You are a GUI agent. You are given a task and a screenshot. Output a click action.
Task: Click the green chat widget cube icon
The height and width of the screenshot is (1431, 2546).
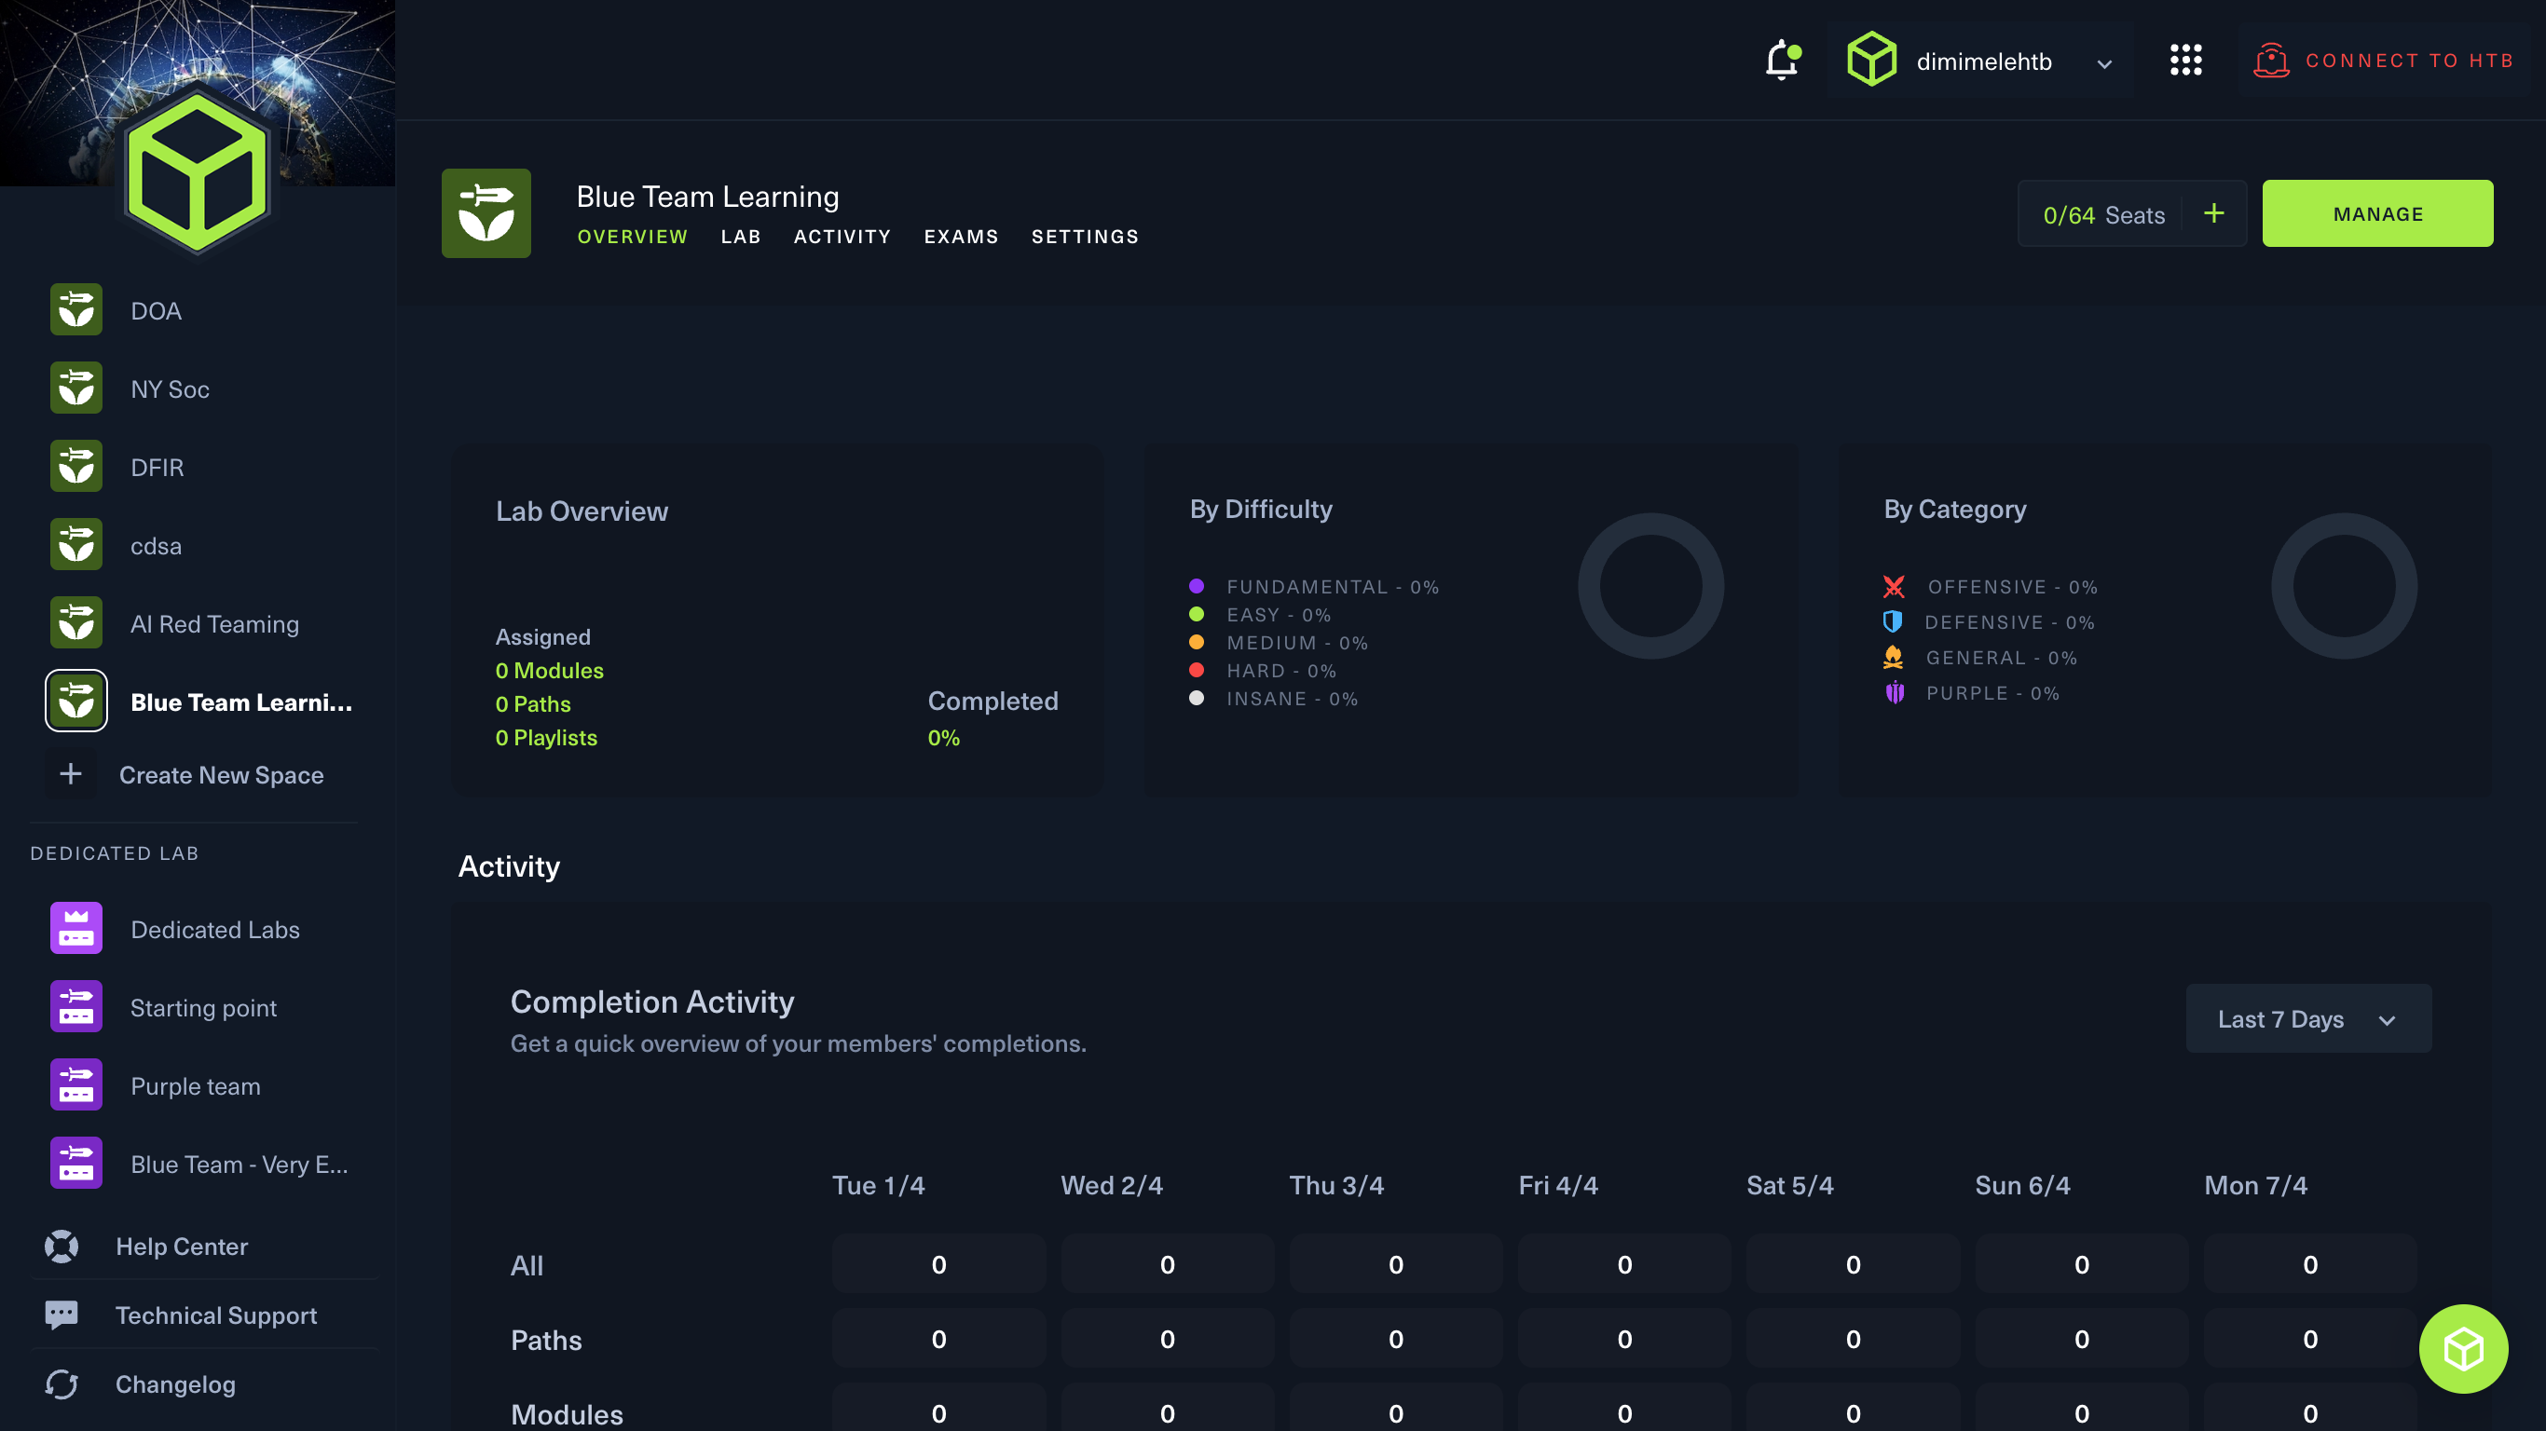[2462, 1348]
